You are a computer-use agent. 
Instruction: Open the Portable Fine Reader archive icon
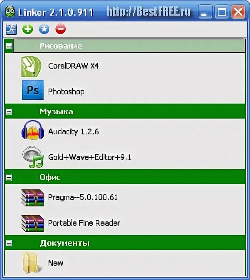tap(33, 224)
